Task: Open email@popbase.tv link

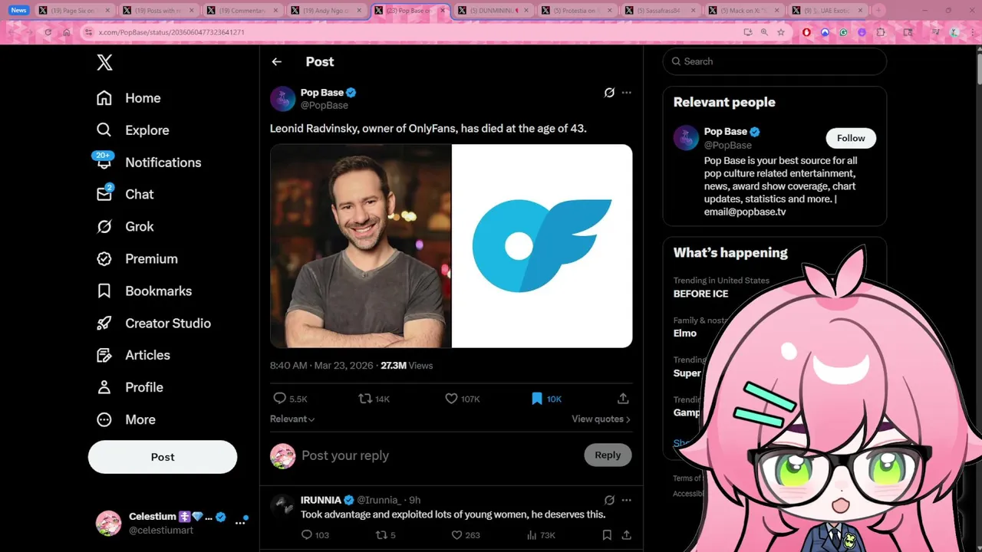Action: (745, 212)
